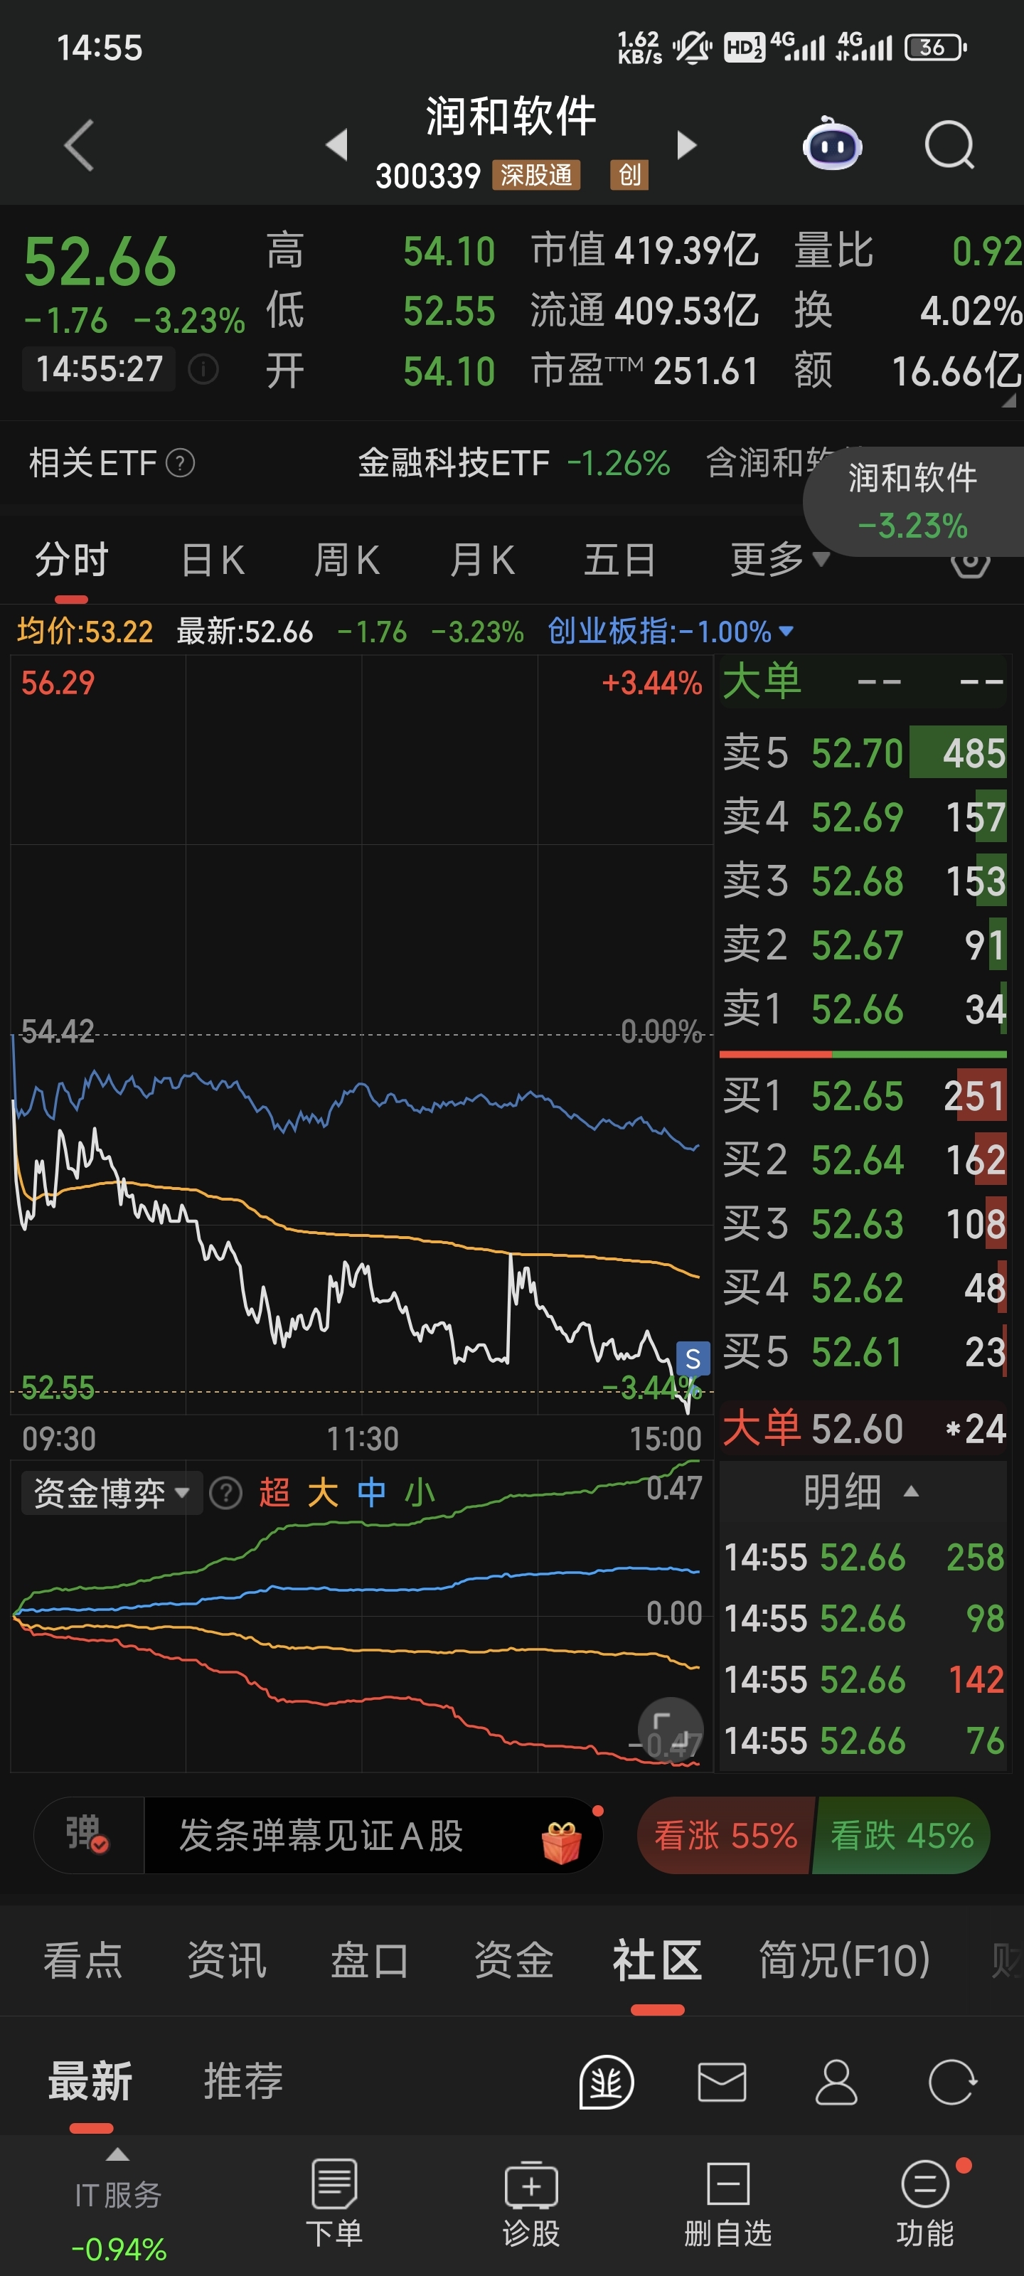
Task: Tap the 创 board badge
Action: point(629,175)
